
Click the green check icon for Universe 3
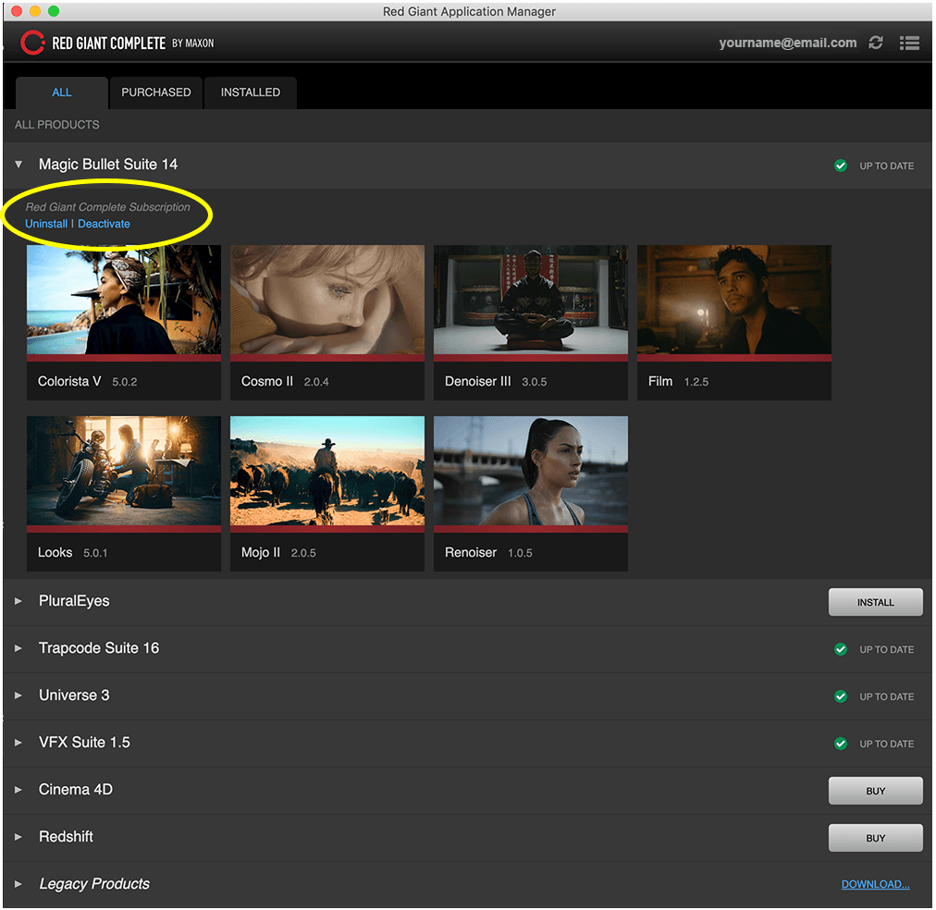click(841, 696)
